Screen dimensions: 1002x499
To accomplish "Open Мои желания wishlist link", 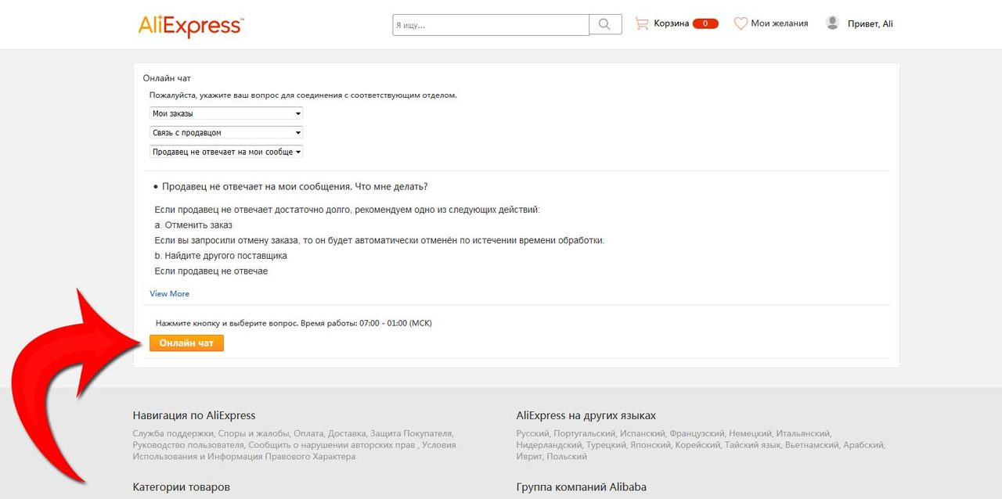I will click(x=779, y=23).
